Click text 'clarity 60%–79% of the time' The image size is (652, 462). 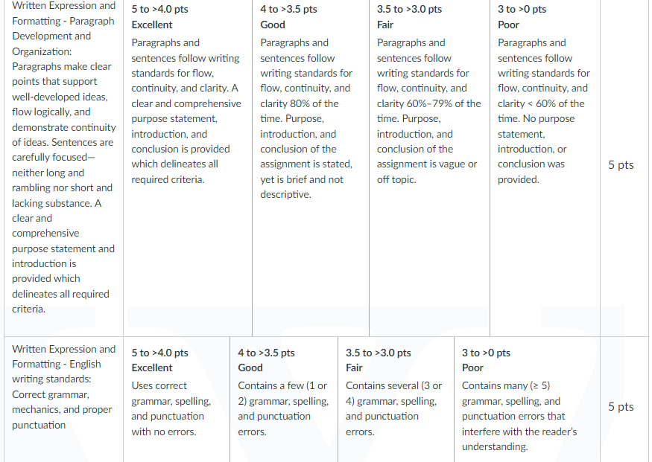tap(428, 111)
